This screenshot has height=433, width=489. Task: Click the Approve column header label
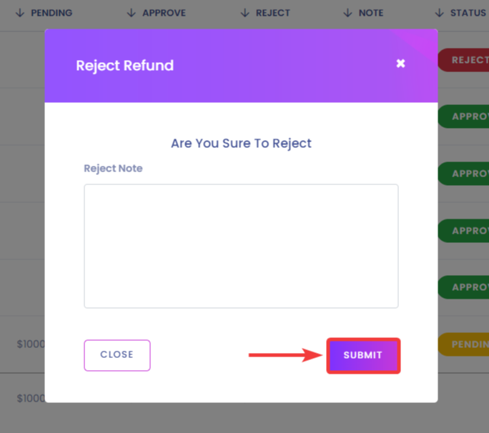pyautogui.click(x=164, y=13)
